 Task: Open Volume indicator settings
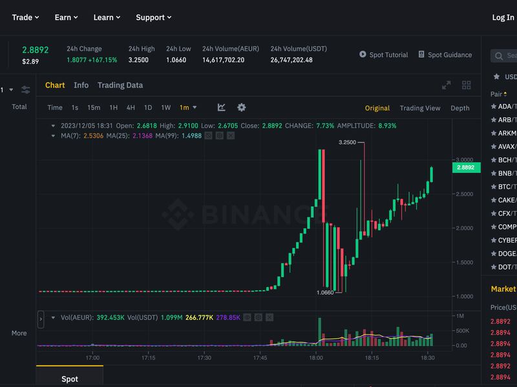click(x=258, y=317)
